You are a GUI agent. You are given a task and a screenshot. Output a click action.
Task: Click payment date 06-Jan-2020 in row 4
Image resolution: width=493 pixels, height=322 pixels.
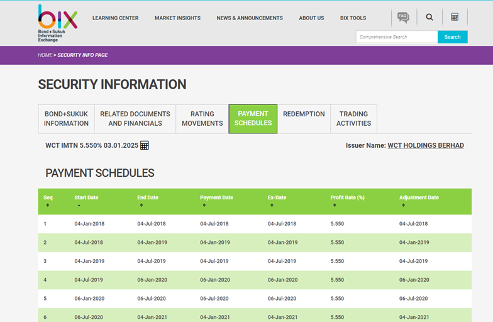point(215,280)
